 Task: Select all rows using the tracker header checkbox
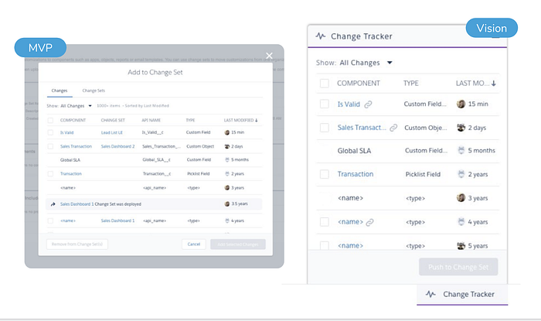pyautogui.click(x=325, y=83)
